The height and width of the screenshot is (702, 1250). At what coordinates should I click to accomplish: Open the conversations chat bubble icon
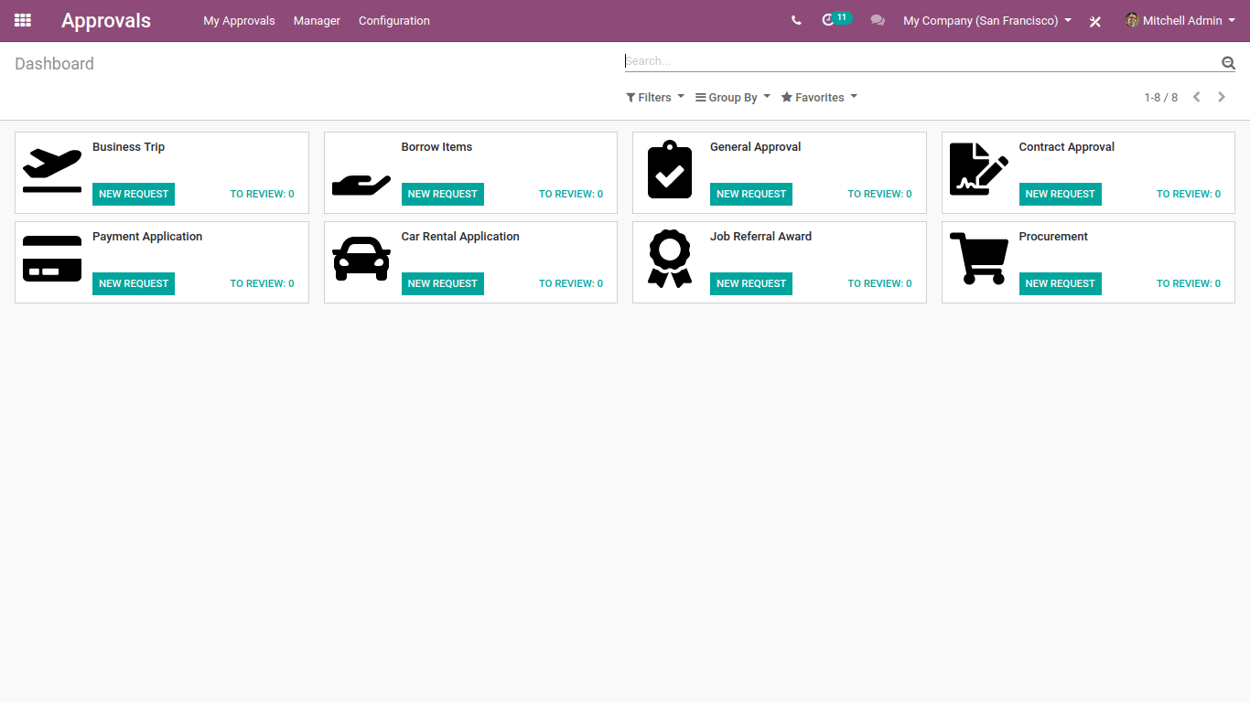pos(878,20)
